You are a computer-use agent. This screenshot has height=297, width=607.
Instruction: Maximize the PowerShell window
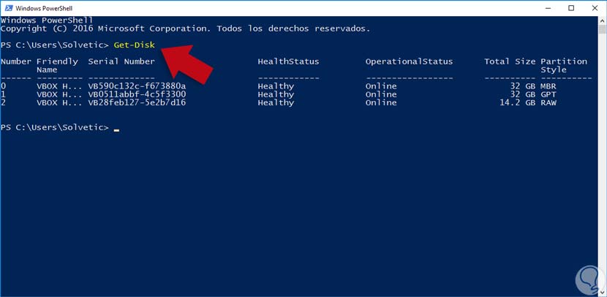coord(571,8)
